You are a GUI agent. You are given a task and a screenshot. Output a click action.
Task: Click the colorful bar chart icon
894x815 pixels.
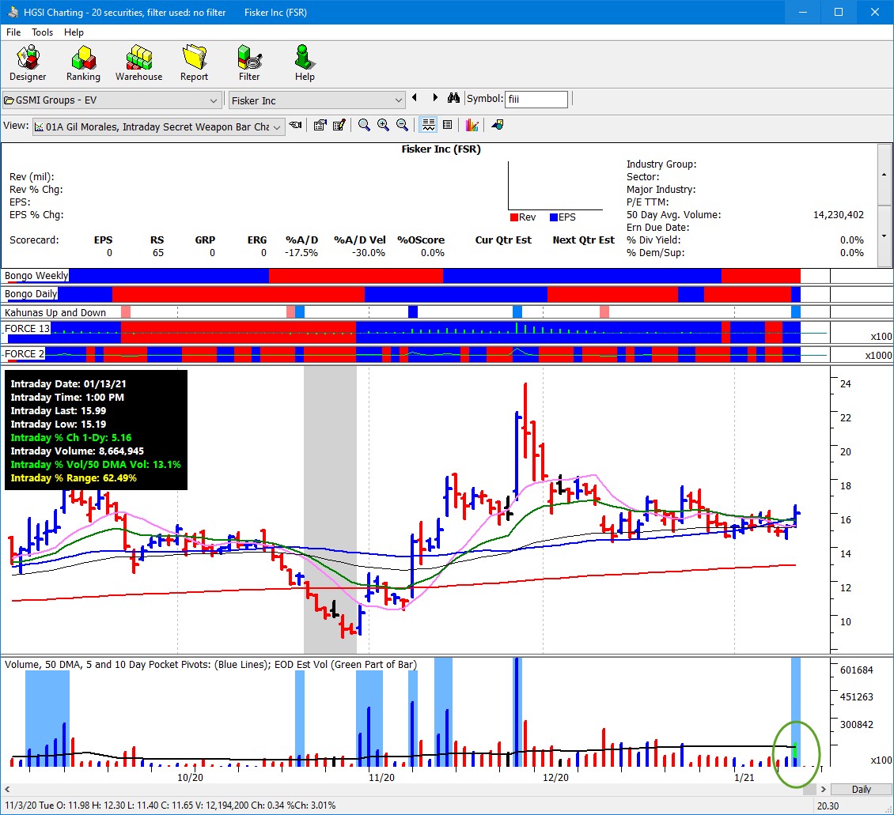tap(472, 126)
